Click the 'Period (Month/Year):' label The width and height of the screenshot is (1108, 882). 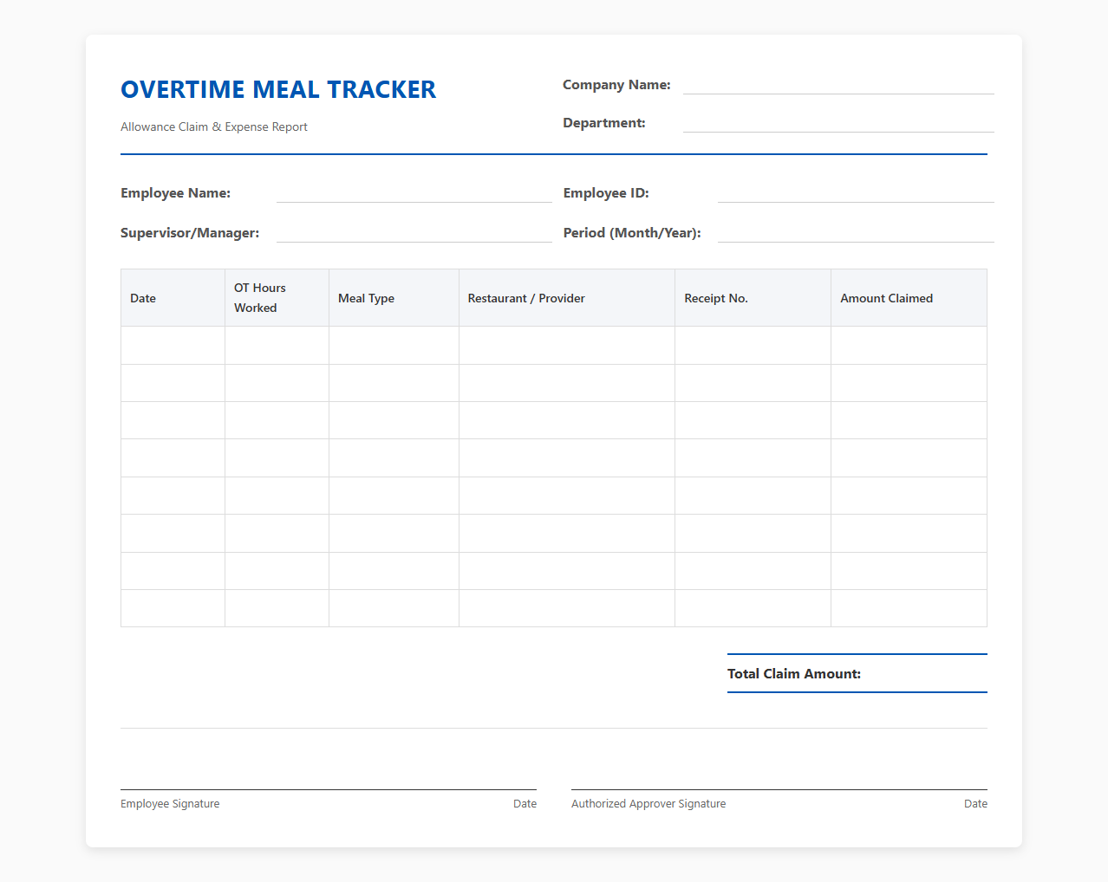[632, 233]
